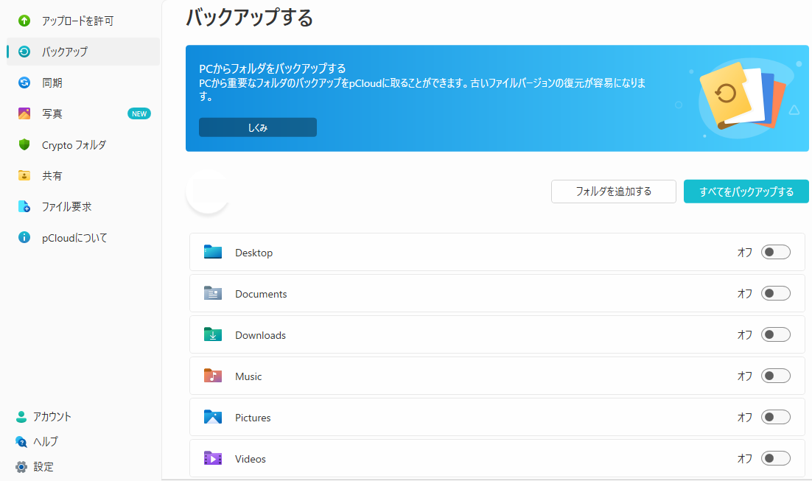Select バックアップ in the sidebar
This screenshot has width=812, height=481.
coord(83,52)
